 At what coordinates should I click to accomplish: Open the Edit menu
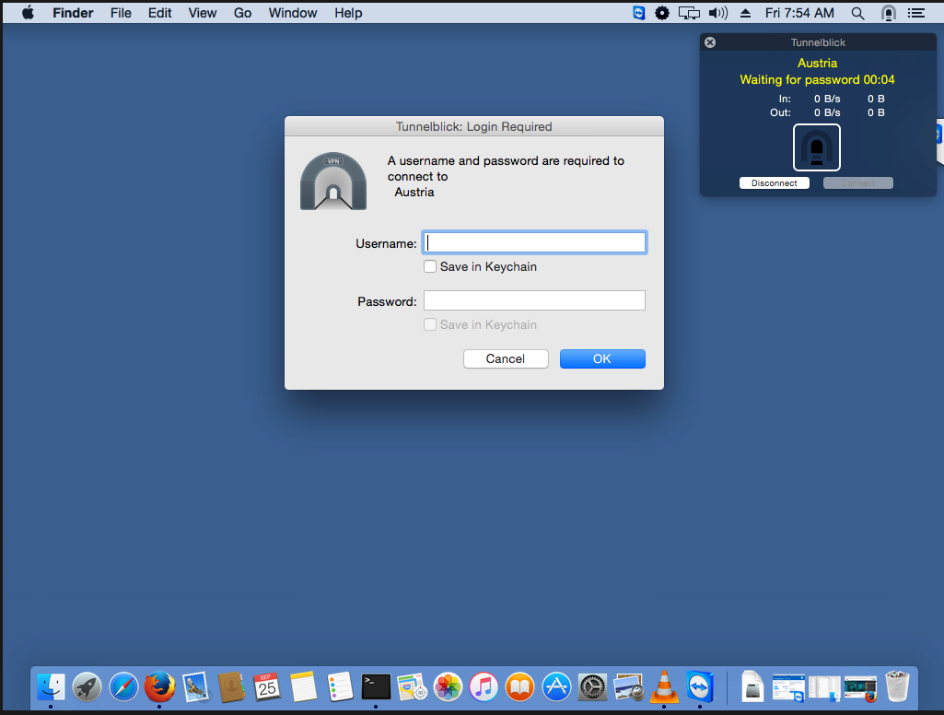(159, 13)
